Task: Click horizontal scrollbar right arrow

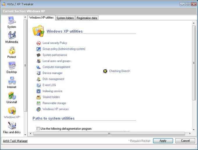Action: tap(190, 133)
